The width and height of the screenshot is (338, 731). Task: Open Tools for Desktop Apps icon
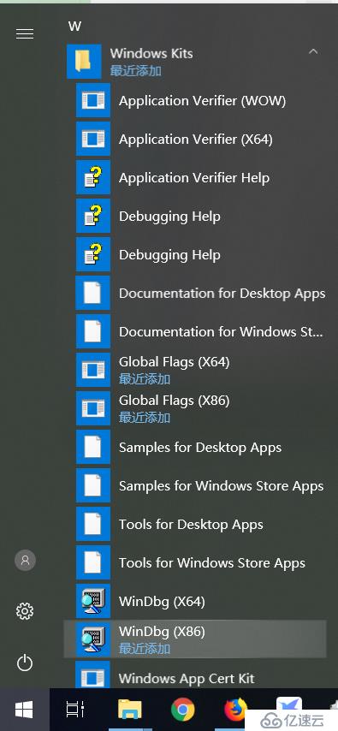pos(93,524)
